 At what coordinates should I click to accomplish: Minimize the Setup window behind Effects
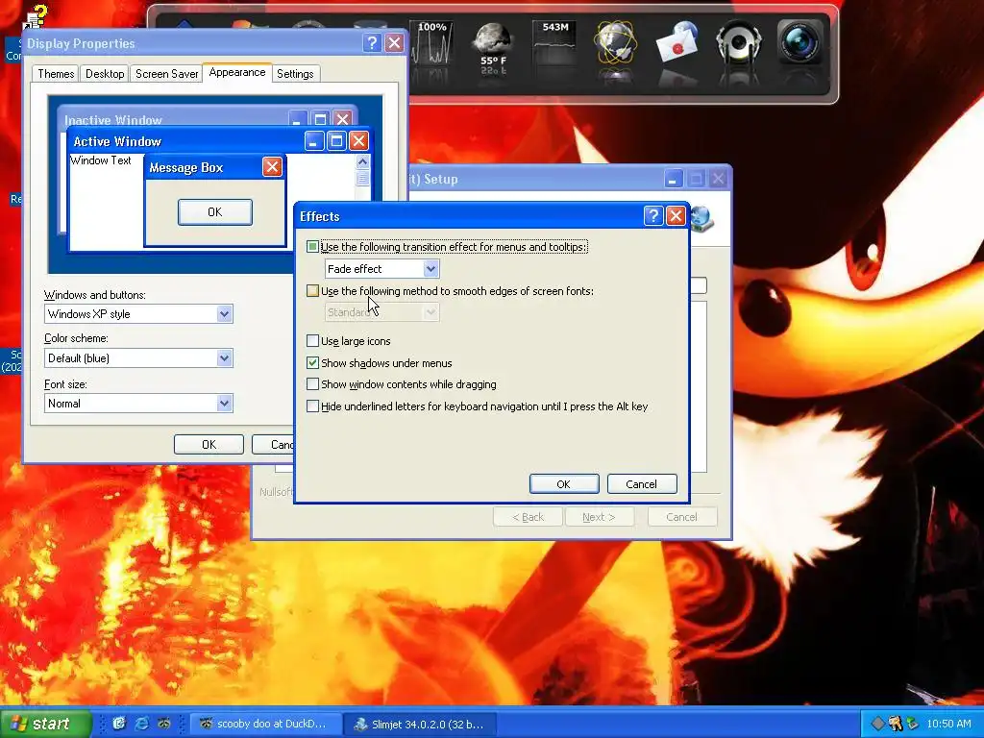(674, 180)
